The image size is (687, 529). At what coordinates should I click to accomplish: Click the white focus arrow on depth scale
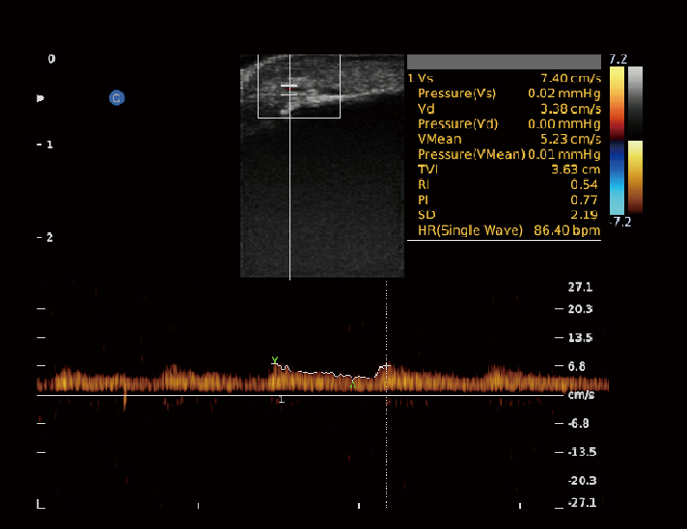pos(40,98)
